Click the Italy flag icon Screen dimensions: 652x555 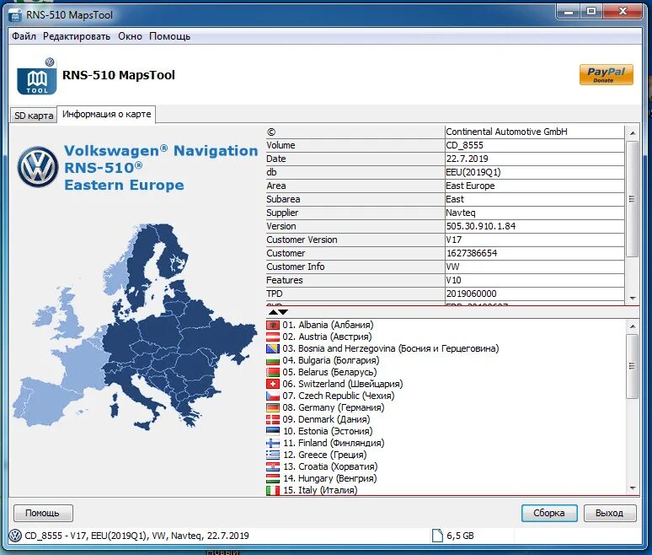point(273,490)
